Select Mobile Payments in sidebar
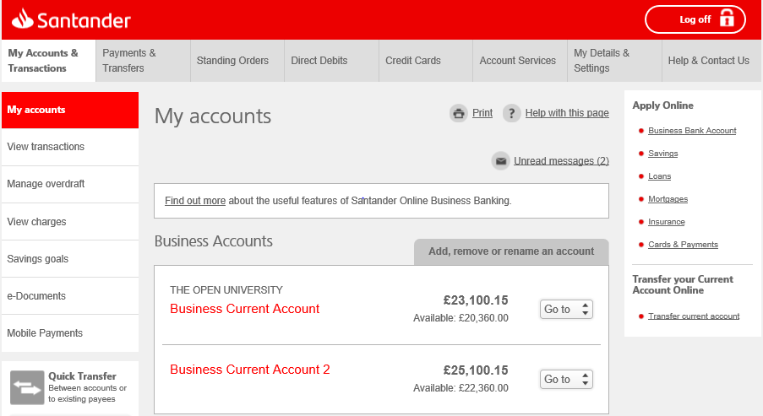 coord(70,333)
